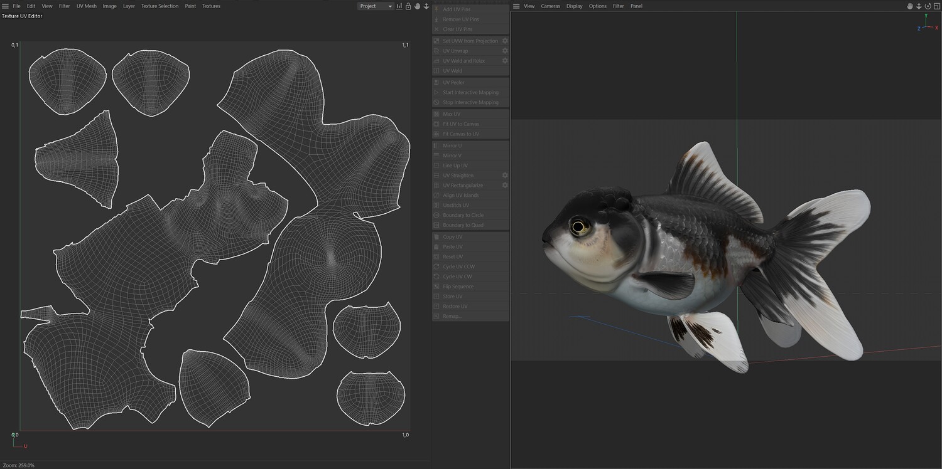Click the Cycle UV CW icon
942x469 pixels.
436,277
